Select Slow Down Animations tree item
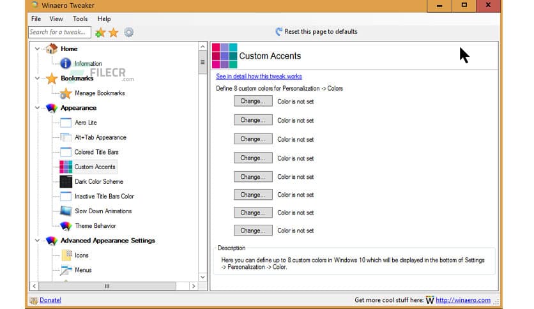The width and height of the screenshot is (534, 309). point(103,211)
